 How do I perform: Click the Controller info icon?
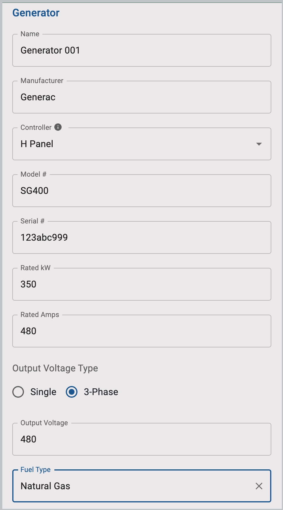pyautogui.click(x=58, y=127)
